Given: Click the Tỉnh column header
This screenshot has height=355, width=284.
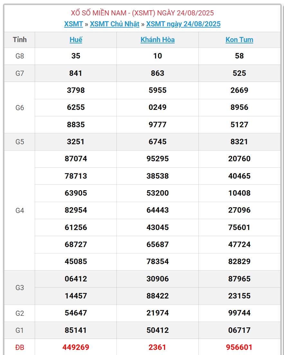Looking at the screenshot, I should point(20,40).
